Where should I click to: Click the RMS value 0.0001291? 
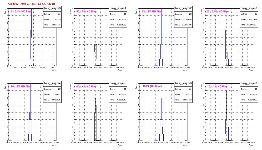pyautogui.click(x=252, y=25)
